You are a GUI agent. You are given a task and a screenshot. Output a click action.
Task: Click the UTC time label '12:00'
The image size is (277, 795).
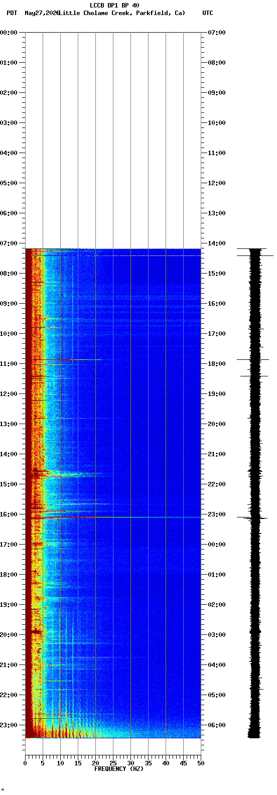217,183
